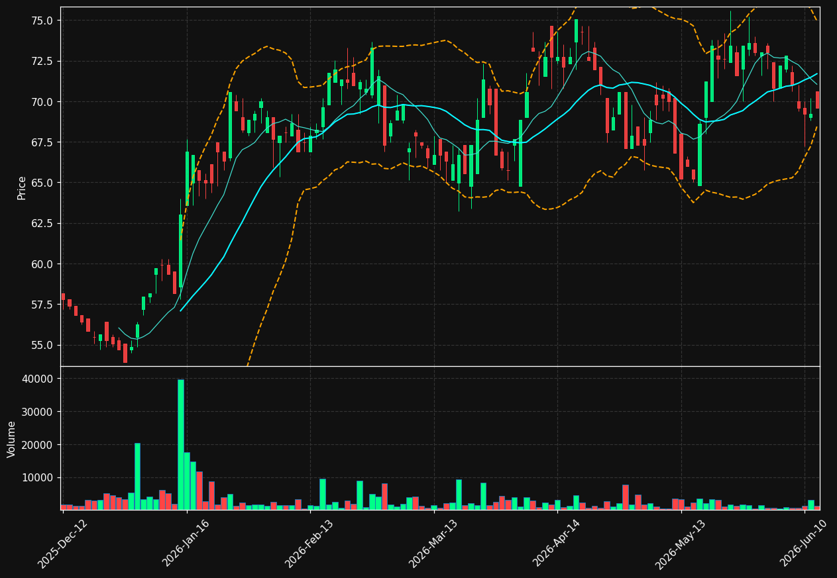Screen dimensions: 837x578
Task: Click the 2026-Jun-10 date label
Action: [804, 544]
